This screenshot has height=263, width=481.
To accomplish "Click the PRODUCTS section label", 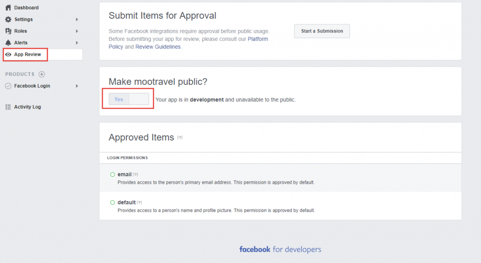I will tap(20, 74).
